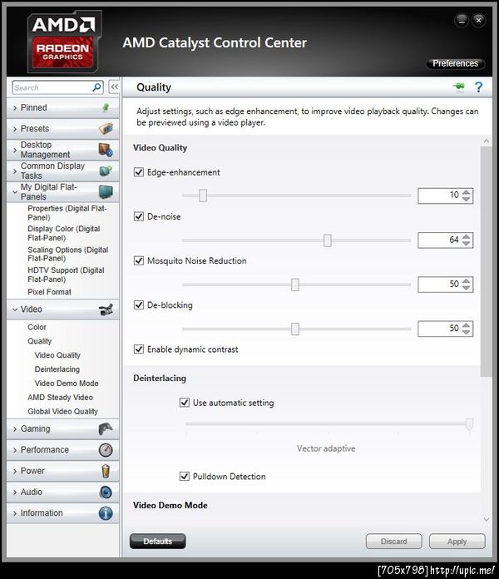Select Quality under Video
Image resolution: width=499 pixels, height=579 pixels.
[x=39, y=341]
